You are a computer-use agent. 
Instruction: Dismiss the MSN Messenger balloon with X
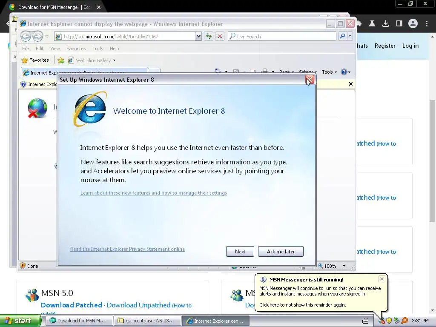tap(382, 278)
